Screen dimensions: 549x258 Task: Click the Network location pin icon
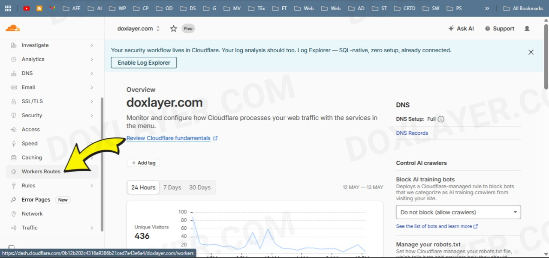(14, 214)
